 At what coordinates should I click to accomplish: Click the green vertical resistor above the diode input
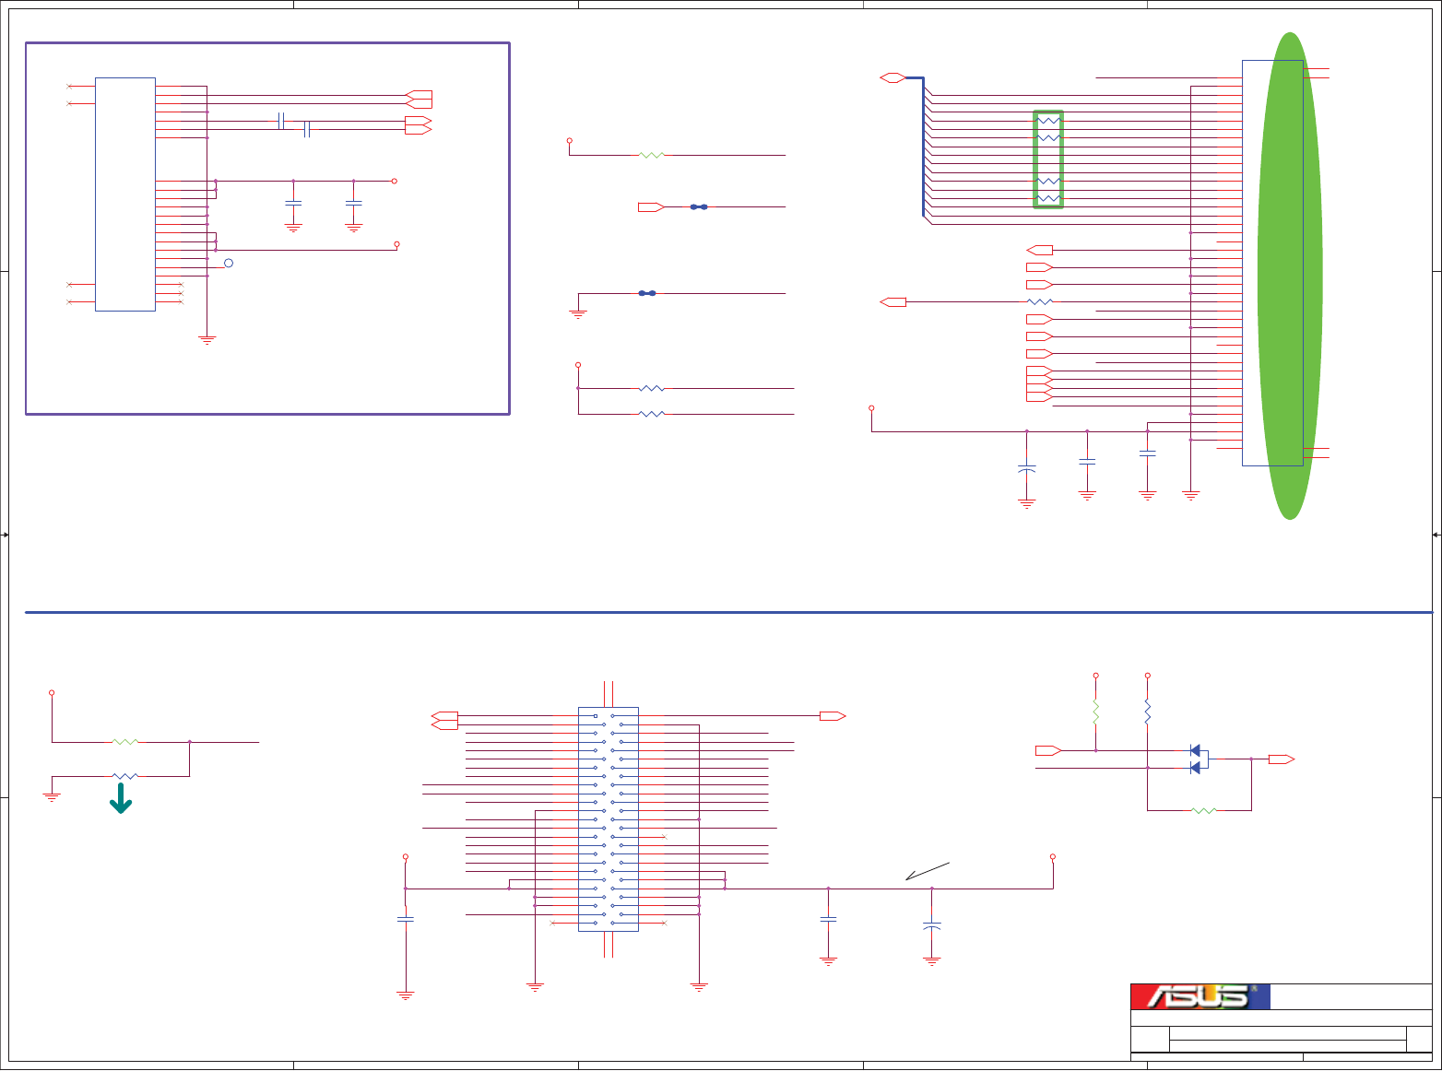click(1096, 712)
